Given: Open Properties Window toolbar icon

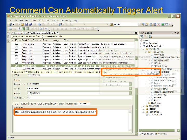Looking at the screenshot, I should coord(147,24).
